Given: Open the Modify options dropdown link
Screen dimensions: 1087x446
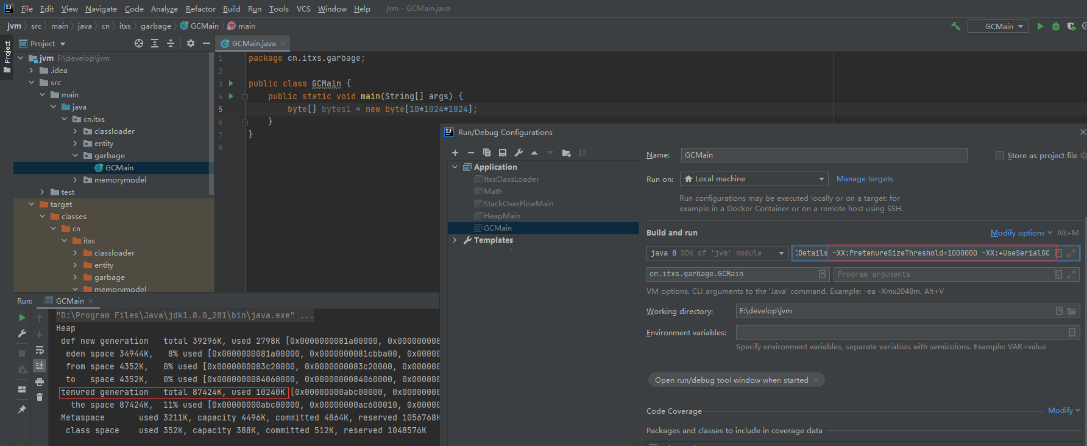Looking at the screenshot, I should click(1021, 232).
